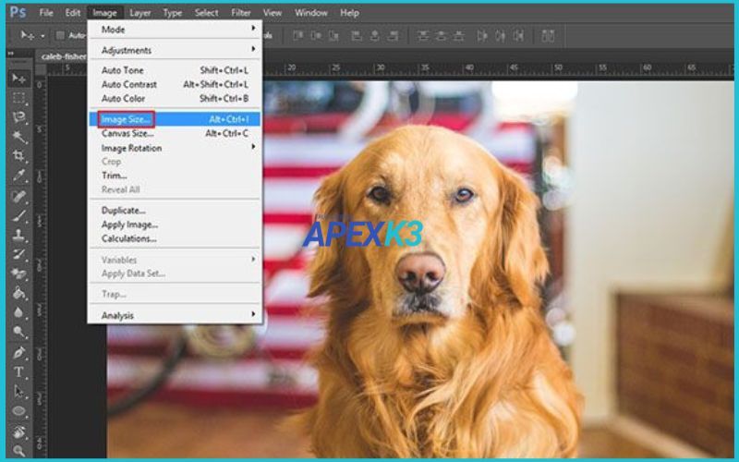Screen dimensions: 739x462
Task: Select the Clone Stamp tool
Action: click(x=18, y=235)
